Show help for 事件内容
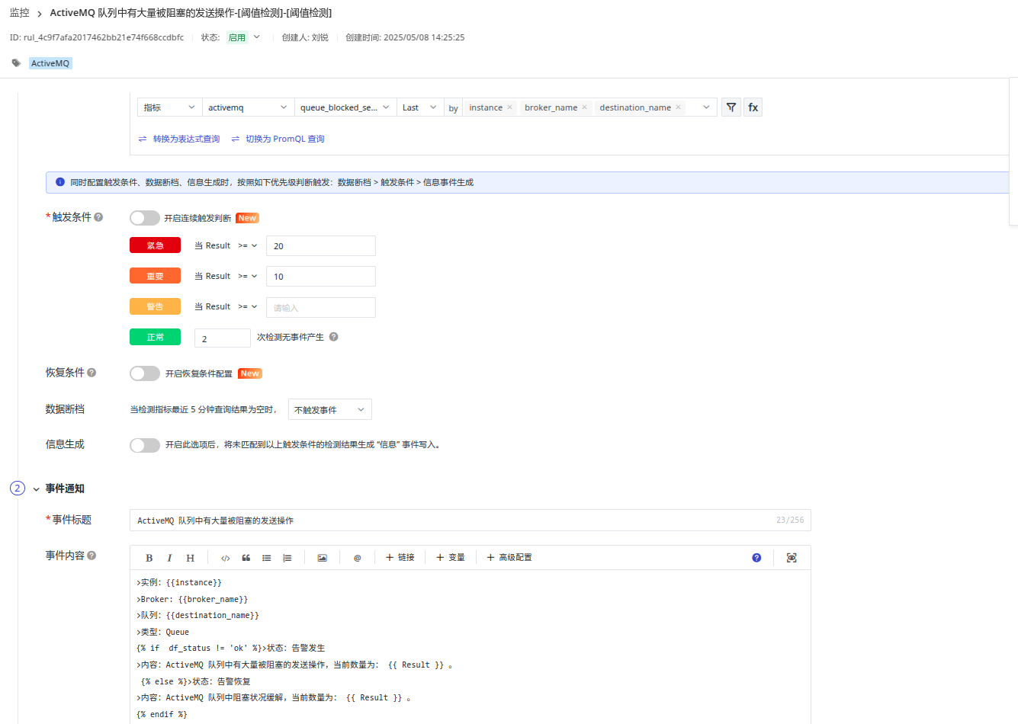The image size is (1018, 724). (92, 556)
